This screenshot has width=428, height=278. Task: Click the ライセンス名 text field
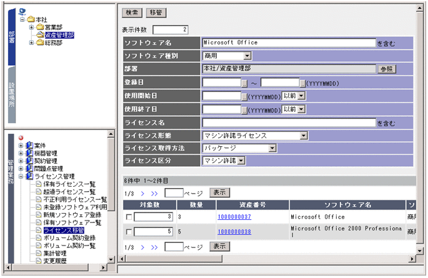click(289, 123)
